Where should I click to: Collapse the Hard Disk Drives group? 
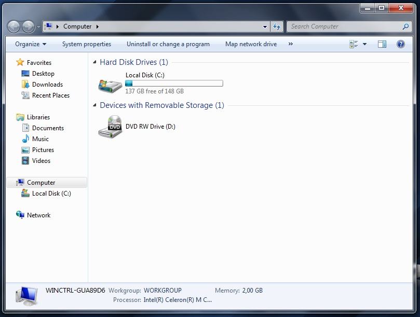(x=94, y=62)
